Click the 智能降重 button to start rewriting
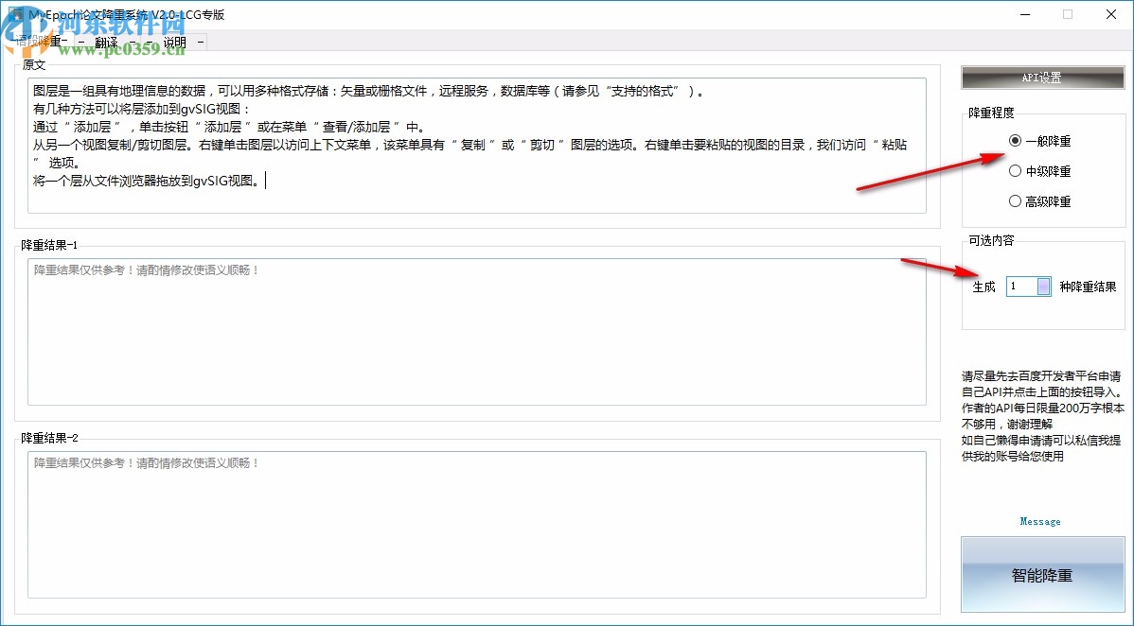This screenshot has width=1134, height=626. pyautogui.click(x=1042, y=574)
